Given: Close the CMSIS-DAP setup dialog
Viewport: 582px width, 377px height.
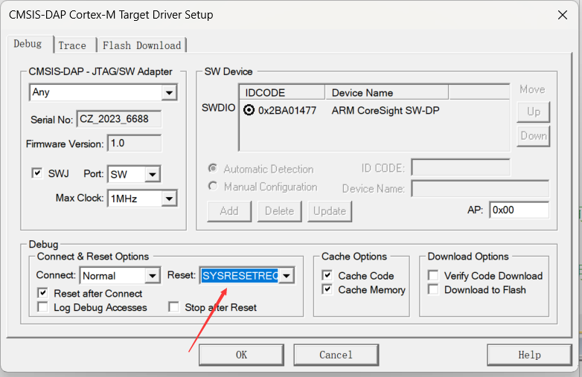Looking at the screenshot, I should coord(563,15).
